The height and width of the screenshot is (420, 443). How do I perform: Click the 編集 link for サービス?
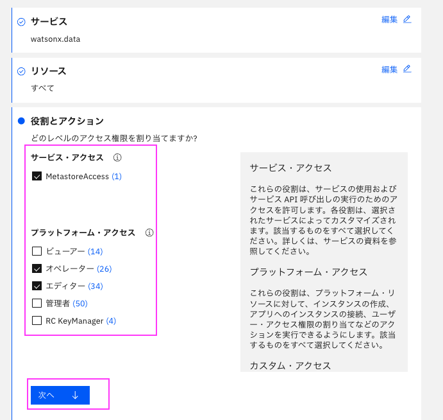(x=389, y=19)
